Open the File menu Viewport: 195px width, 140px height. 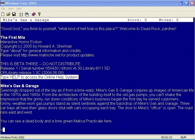3,8
